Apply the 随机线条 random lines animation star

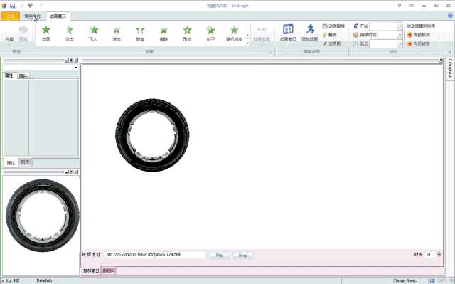(x=234, y=33)
